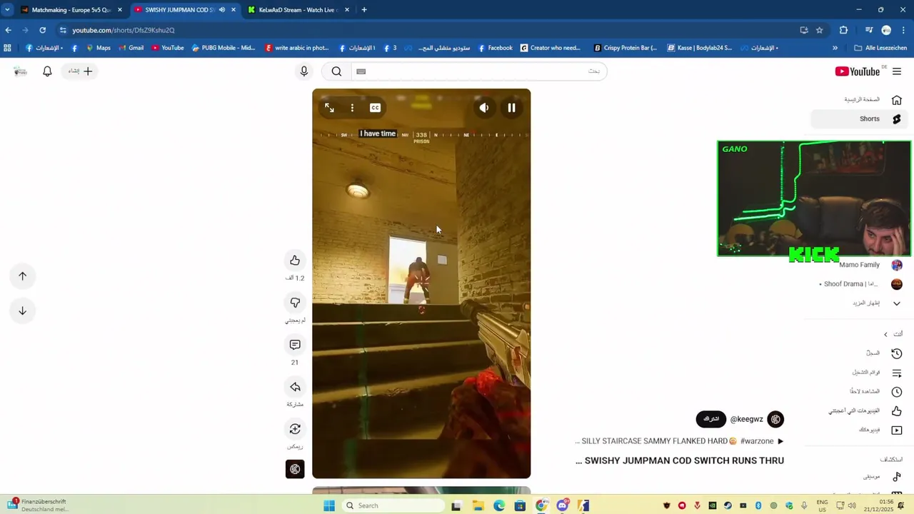Open Discord from the taskbar
Screen dimensions: 914x514
563,505
